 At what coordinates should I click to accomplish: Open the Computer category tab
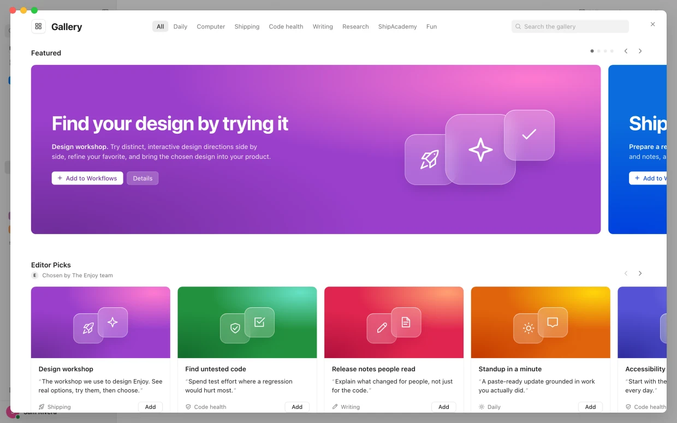[x=211, y=26]
